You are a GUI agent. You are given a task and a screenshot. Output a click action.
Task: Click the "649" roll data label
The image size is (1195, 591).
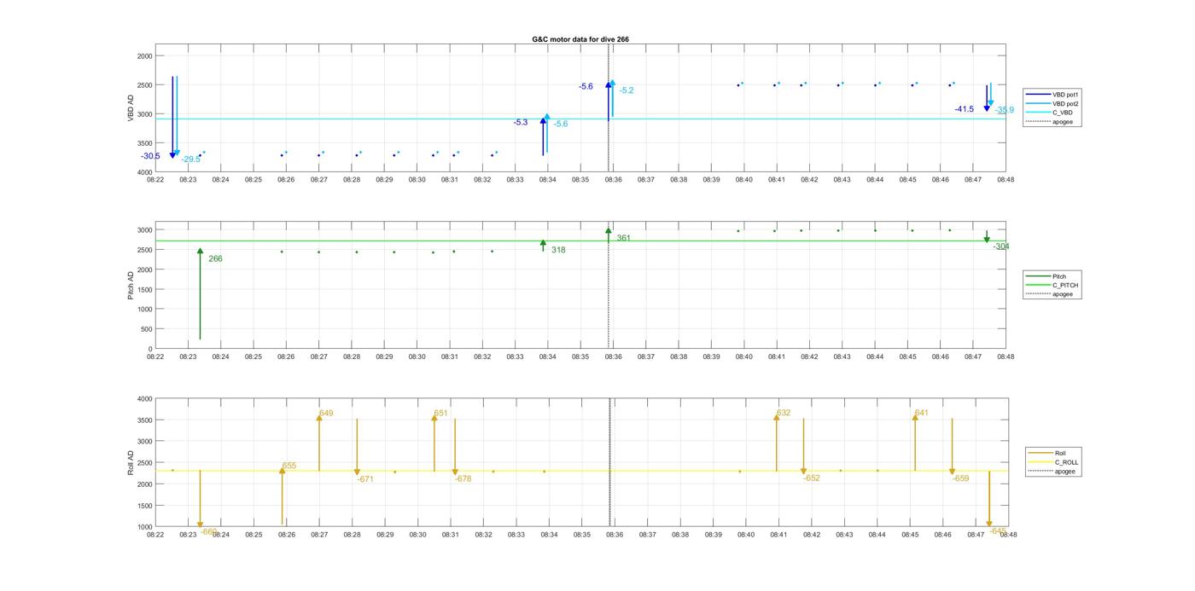pos(326,413)
